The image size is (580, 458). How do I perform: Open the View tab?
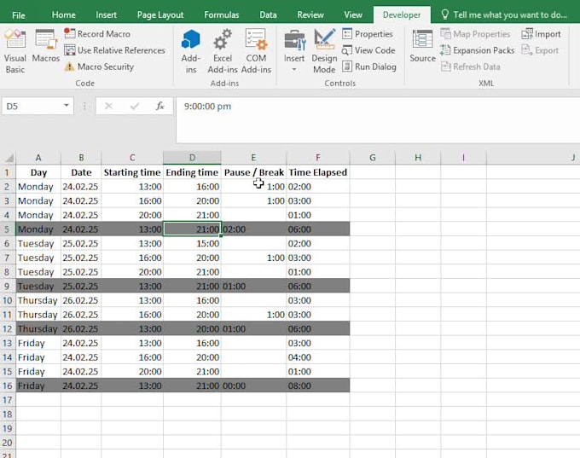click(x=353, y=15)
